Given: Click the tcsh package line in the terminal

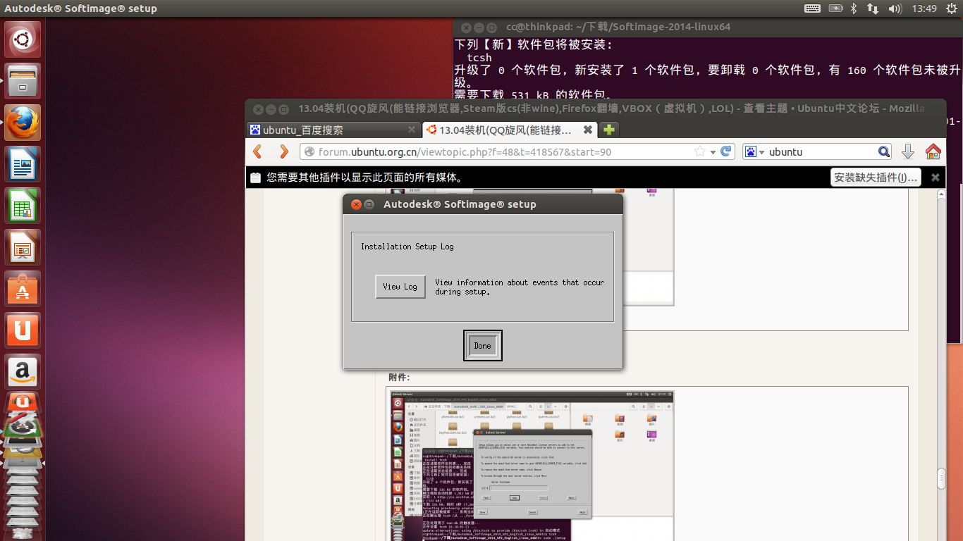Looking at the screenshot, I should click(479, 58).
